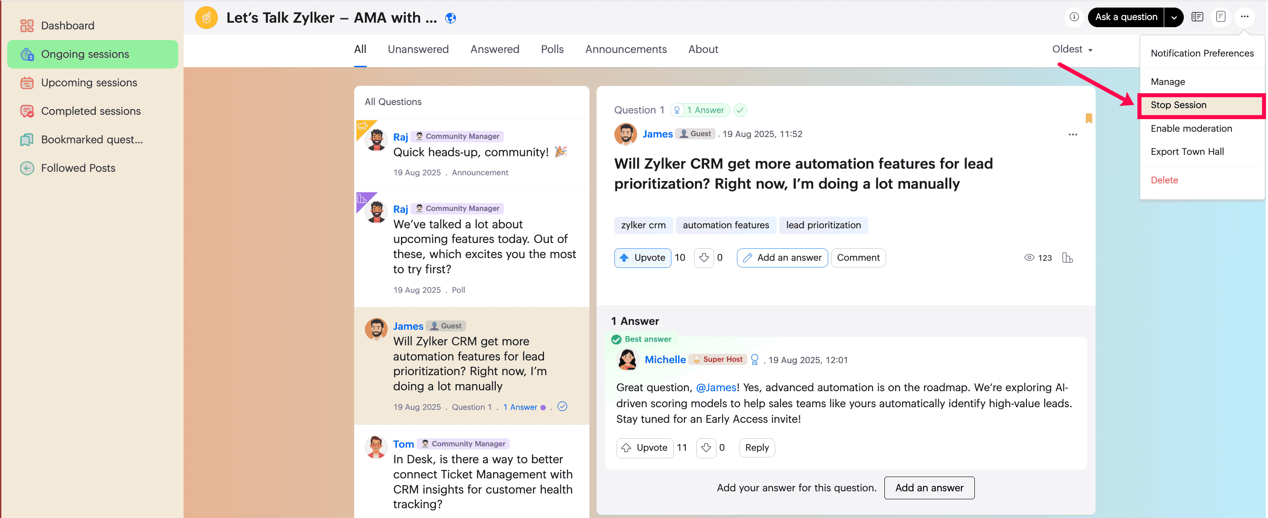Click the Bookmarked questions icon
This screenshot has width=1268, height=518.
coord(27,140)
